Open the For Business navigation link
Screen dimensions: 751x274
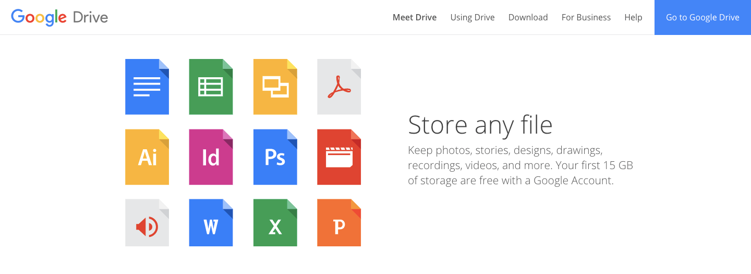(x=586, y=17)
